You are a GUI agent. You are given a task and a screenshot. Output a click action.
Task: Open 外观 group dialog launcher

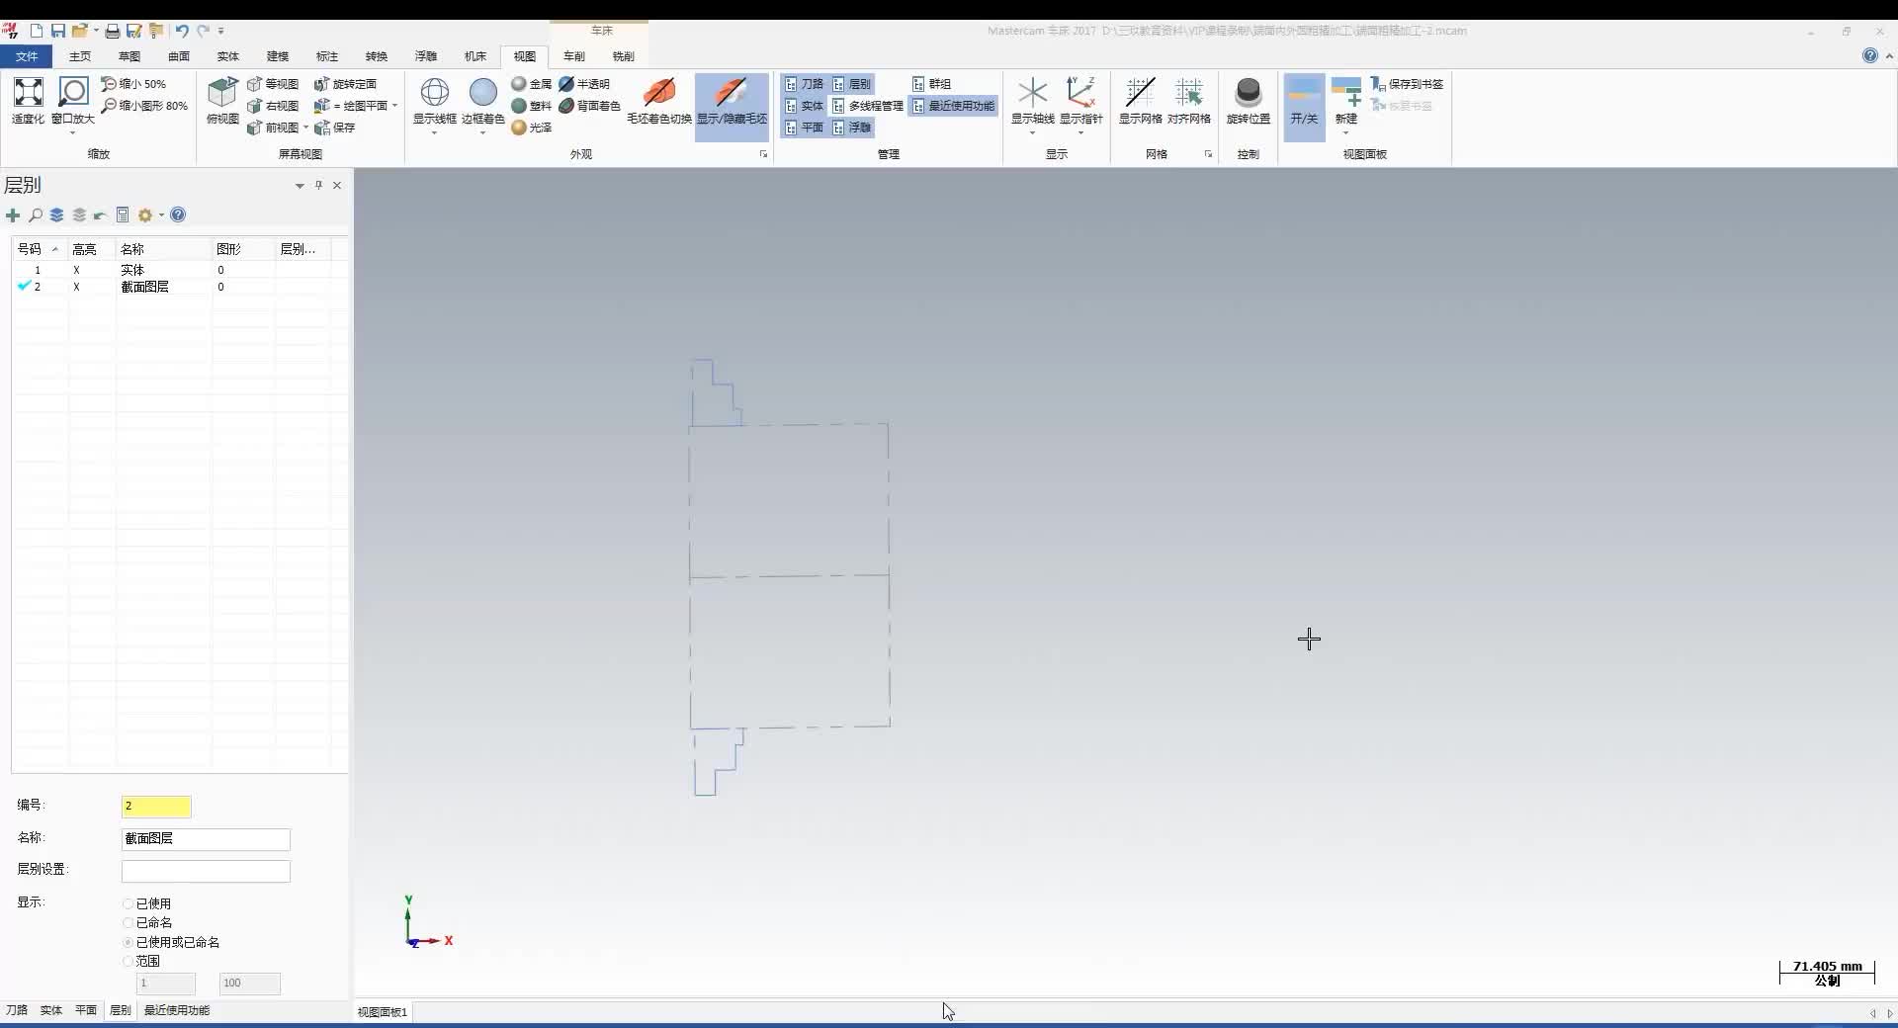(763, 154)
